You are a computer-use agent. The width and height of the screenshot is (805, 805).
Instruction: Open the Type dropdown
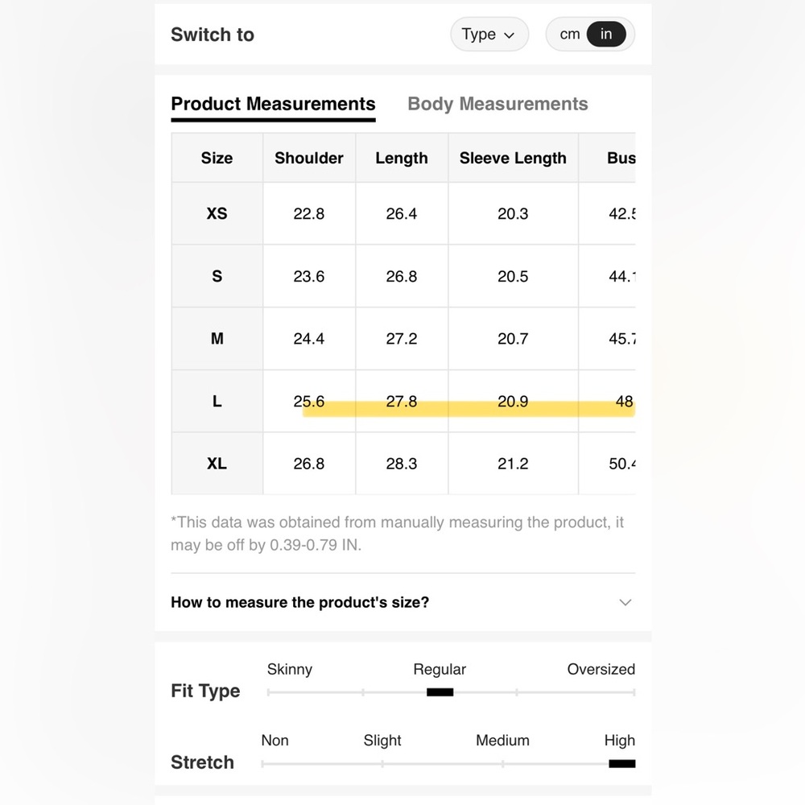click(489, 35)
